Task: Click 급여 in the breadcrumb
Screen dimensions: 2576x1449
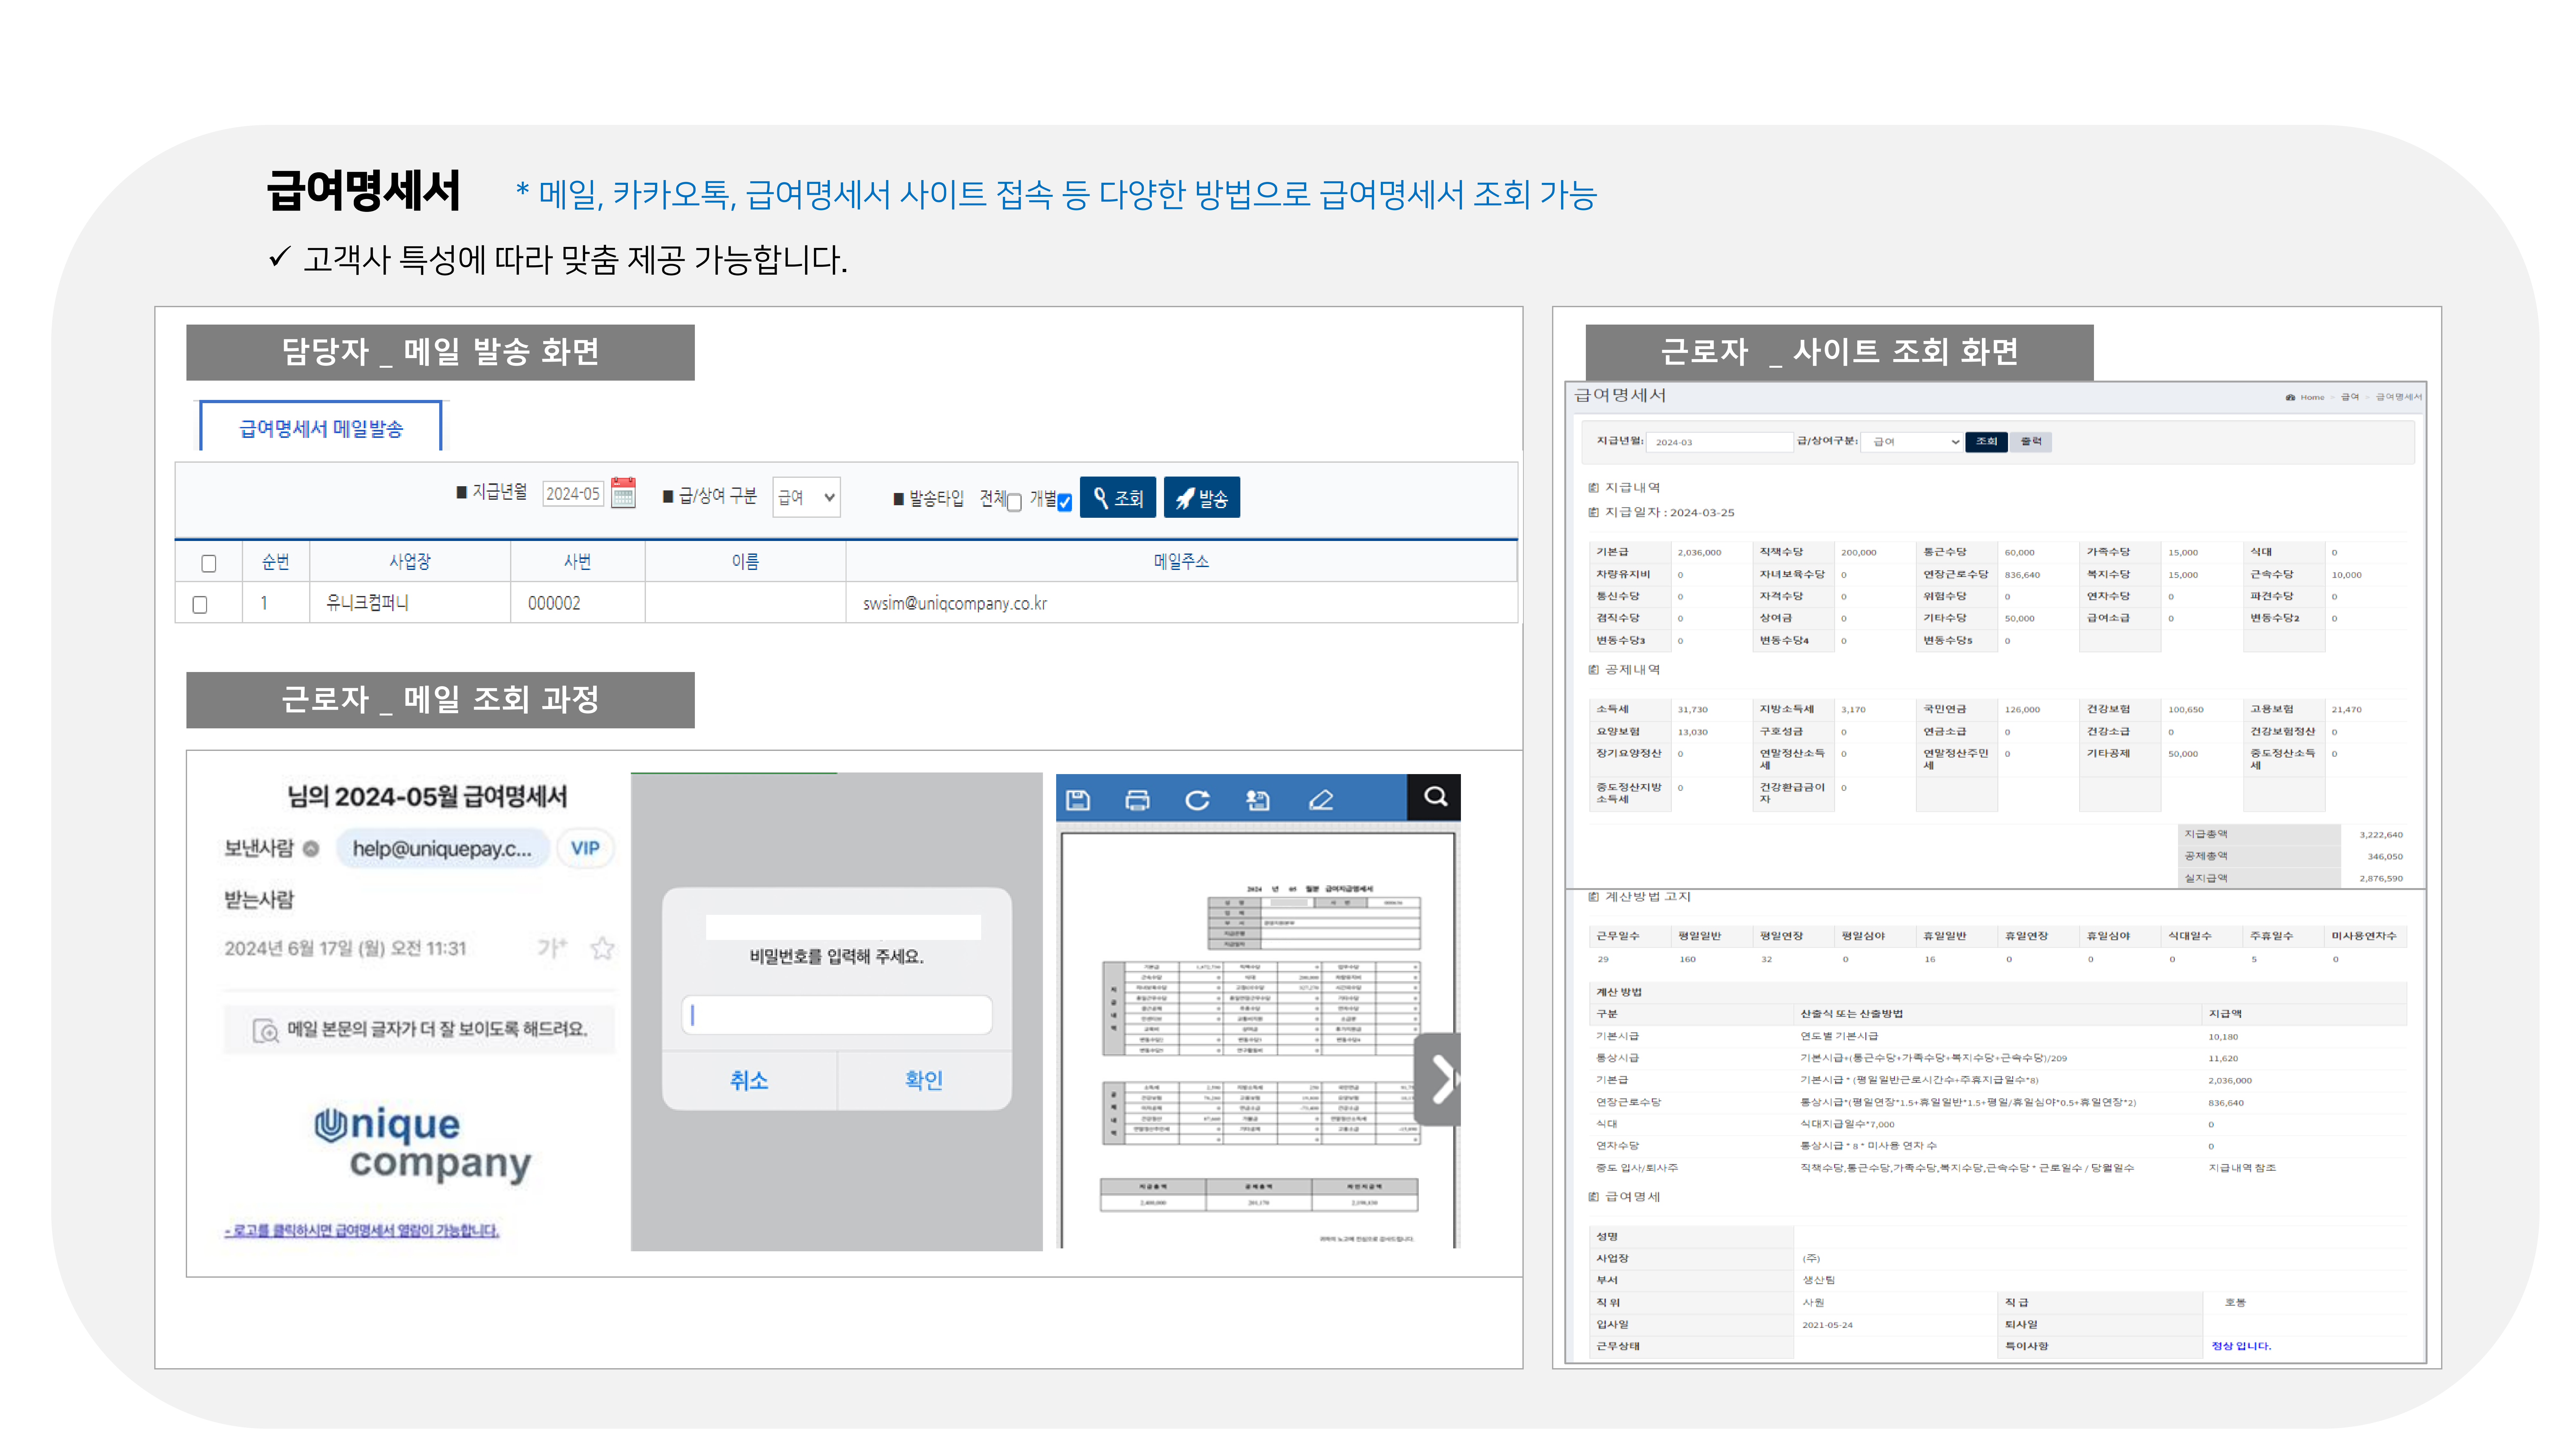Action: click(2350, 397)
